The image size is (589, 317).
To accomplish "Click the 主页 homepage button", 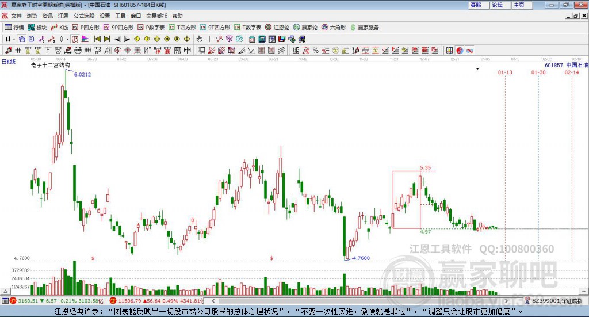I will click(x=522, y=5).
